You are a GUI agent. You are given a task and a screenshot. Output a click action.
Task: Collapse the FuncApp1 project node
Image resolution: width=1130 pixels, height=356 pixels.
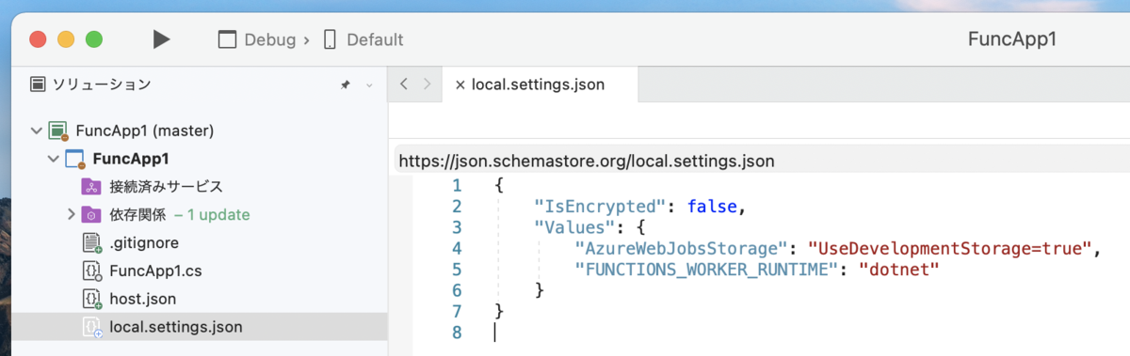54,159
